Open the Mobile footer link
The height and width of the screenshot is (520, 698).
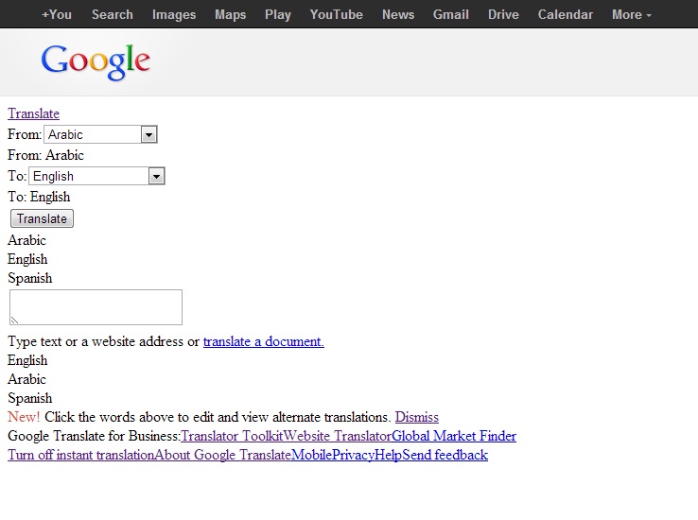pos(311,455)
